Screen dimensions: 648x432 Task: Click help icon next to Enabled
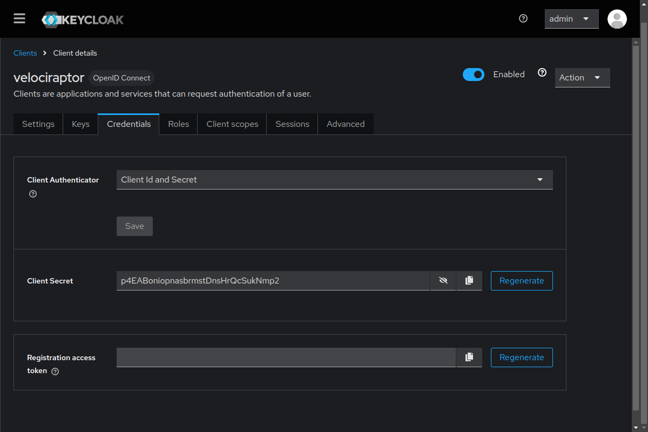pos(542,73)
